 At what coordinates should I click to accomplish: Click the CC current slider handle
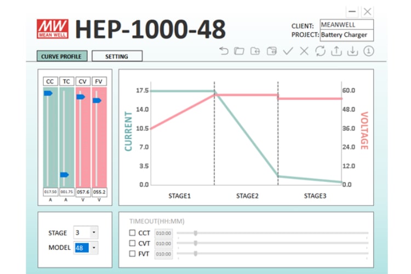coord(48,93)
